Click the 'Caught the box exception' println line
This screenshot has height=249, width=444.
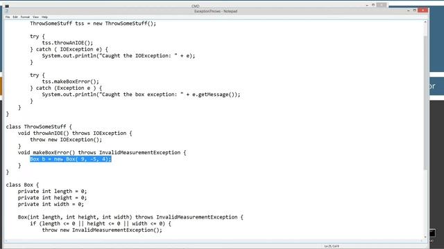(x=141, y=94)
